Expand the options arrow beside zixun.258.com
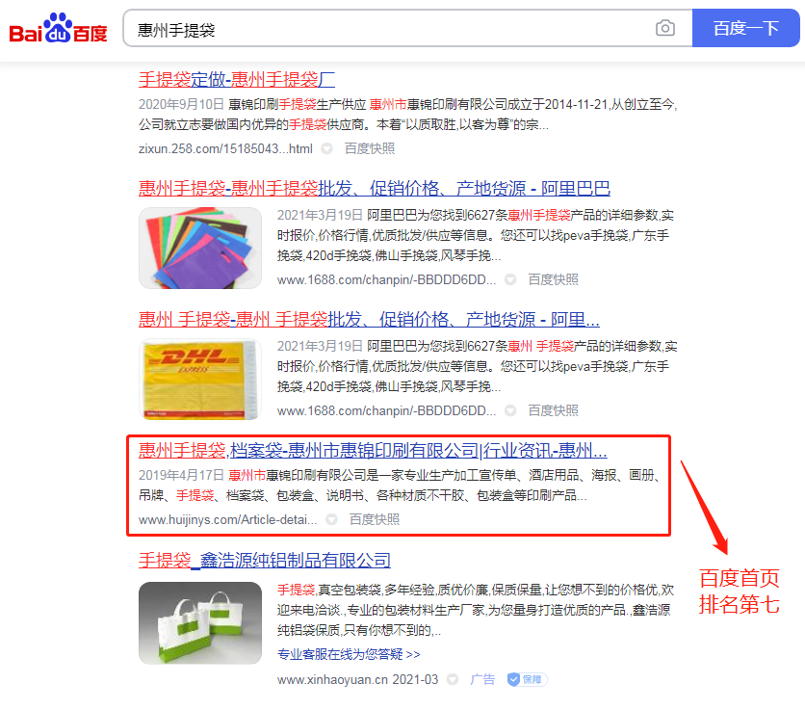Image resolution: width=805 pixels, height=710 pixels. [325, 149]
